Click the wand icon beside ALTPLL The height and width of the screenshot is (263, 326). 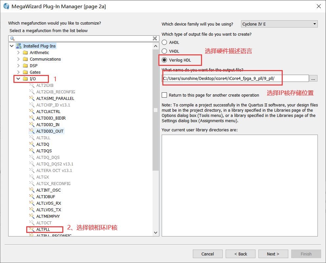(x=32, y=230)
